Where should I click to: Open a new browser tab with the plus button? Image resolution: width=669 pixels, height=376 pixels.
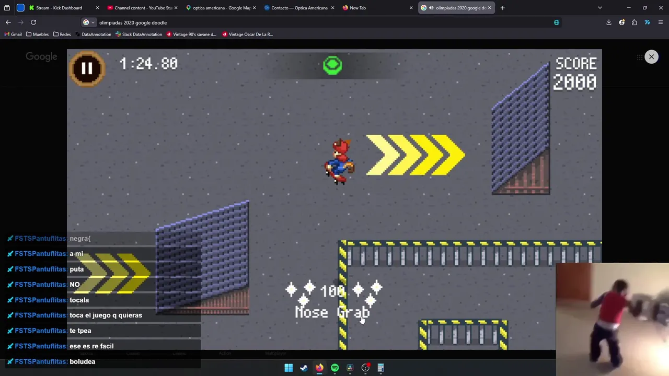click(502, 8)
